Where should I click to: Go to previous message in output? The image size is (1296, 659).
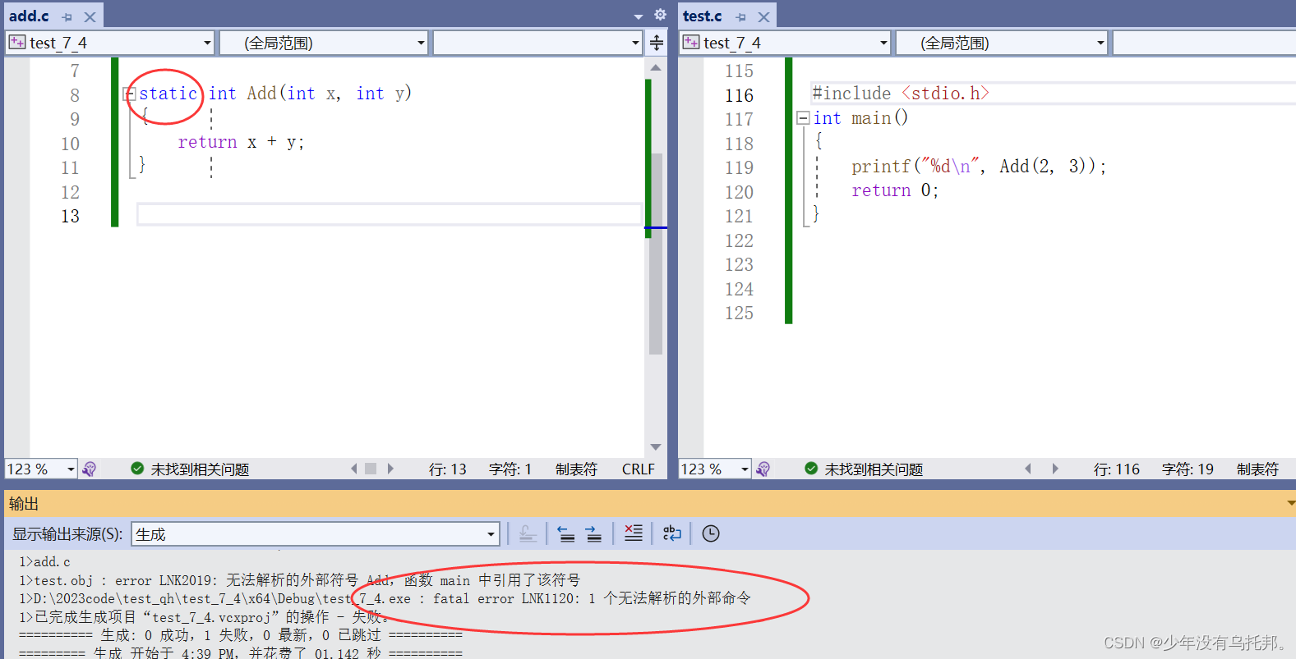coord(566,534)
